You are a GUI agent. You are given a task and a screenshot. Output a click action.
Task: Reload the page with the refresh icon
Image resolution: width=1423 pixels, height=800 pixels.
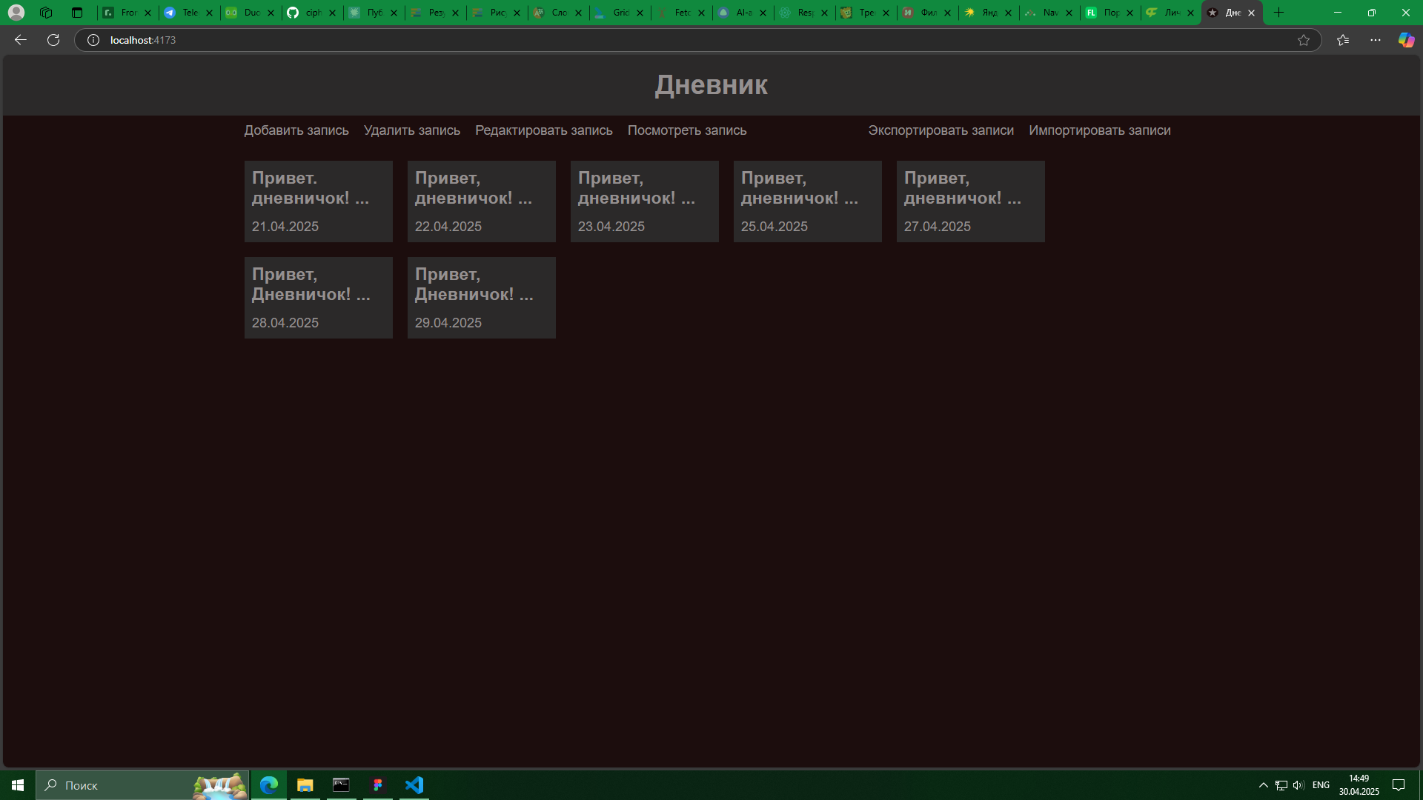53,40
